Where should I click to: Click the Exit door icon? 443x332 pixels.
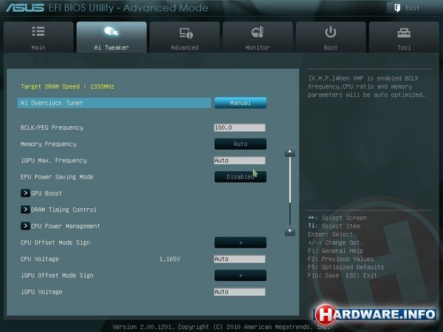(x=397, y=8)
